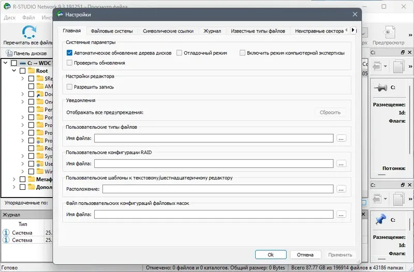Tick the C: WDC drive checkbox in tree
This screenshot has height=272, width=414.
pyautogui.click(x=14, y=63)
